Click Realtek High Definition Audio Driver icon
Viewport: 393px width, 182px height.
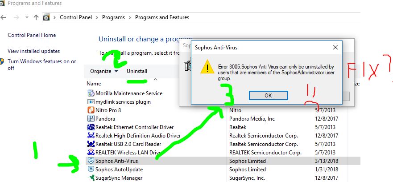[x=91, y=136]
